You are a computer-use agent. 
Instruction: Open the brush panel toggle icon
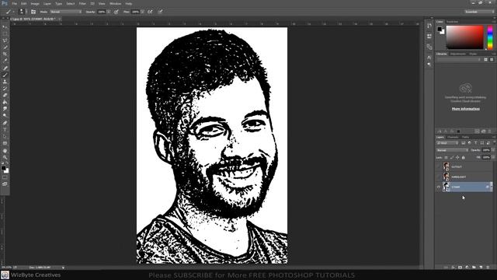(x=33, y=12)
